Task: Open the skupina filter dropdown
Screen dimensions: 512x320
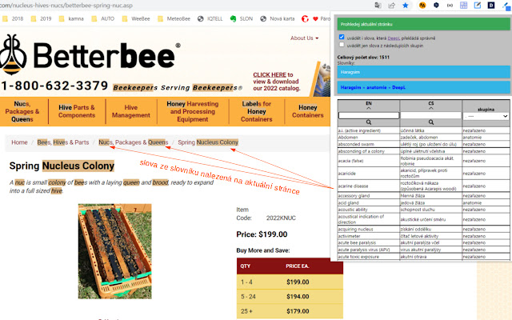Action: click(x=486, y=115)
